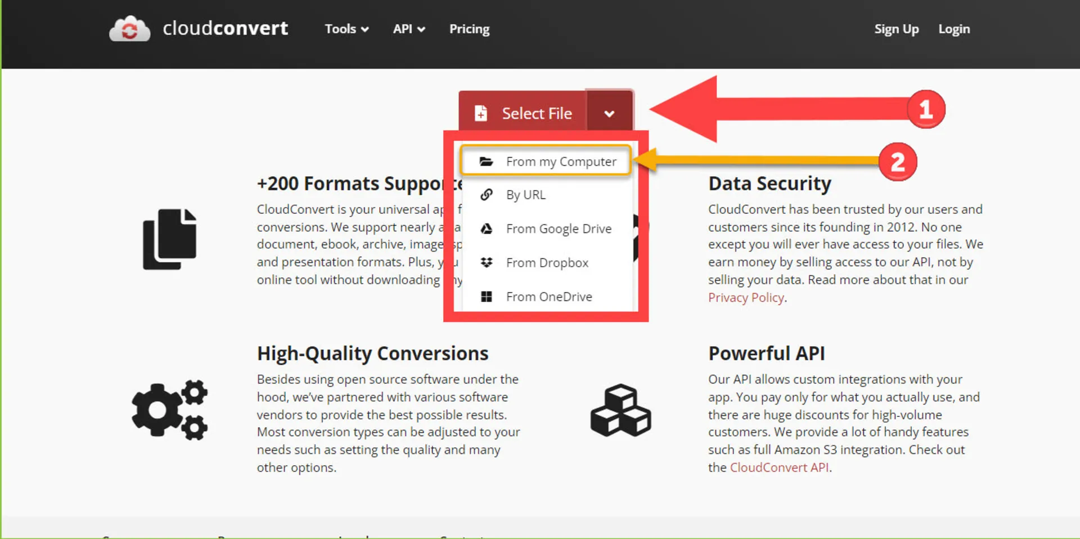
Task: Expand the API menu
Action: click(x=409, y=29)
